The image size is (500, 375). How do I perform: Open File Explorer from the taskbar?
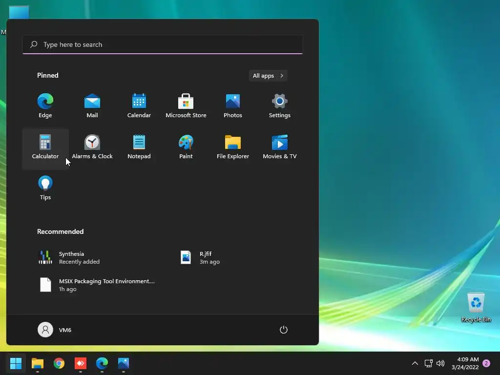pyautogui.click(x=37, y=363)
